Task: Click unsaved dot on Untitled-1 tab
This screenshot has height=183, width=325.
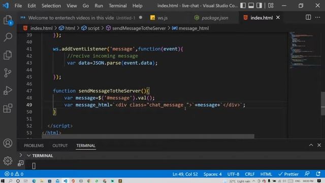Action: click(x=141, y=17)
